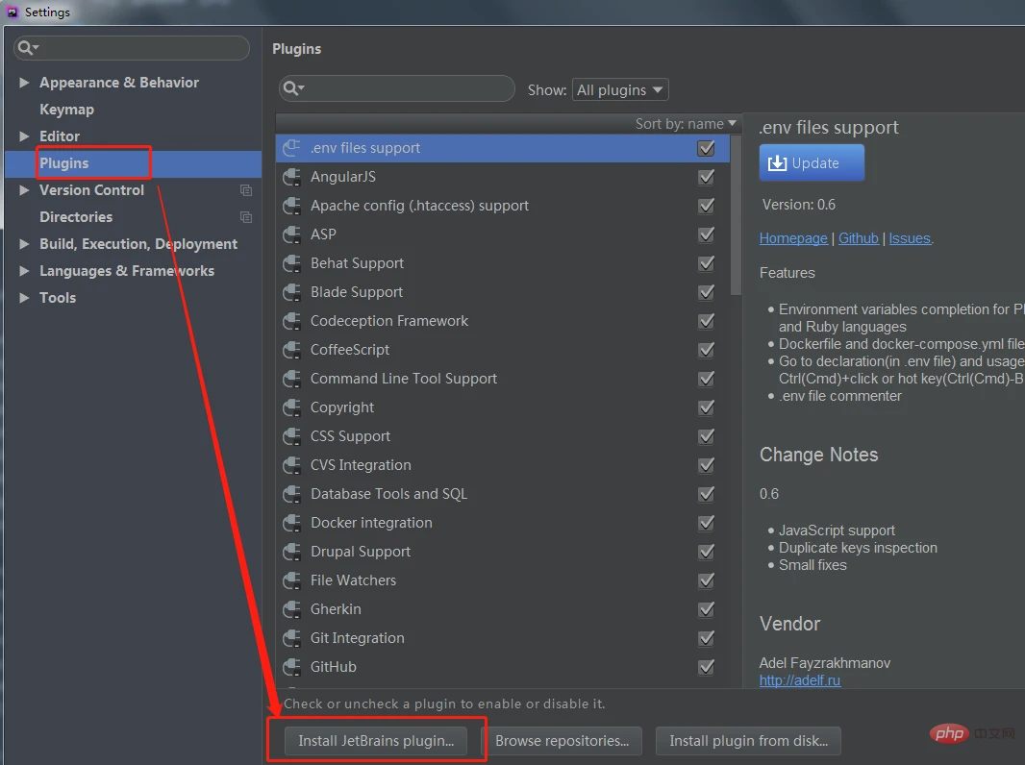Toggle the Gherkin plugin checkbox
The image size is (1025, 765).
707,609
